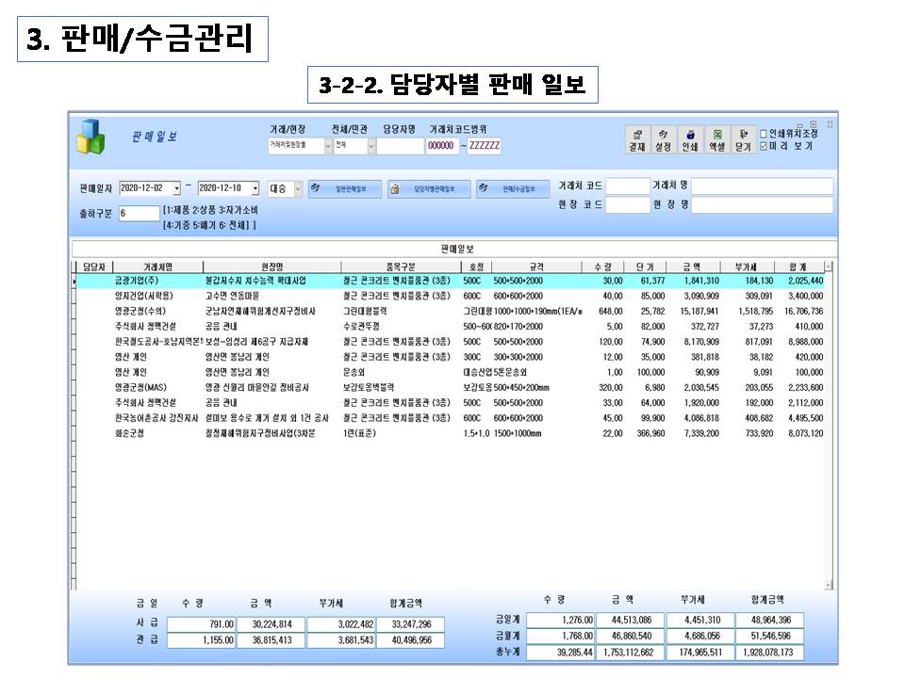Uncheck the 미리 보기 checkbox
Image resolution: width=905 pixels, height=678 pixels.
pos(765,146)
